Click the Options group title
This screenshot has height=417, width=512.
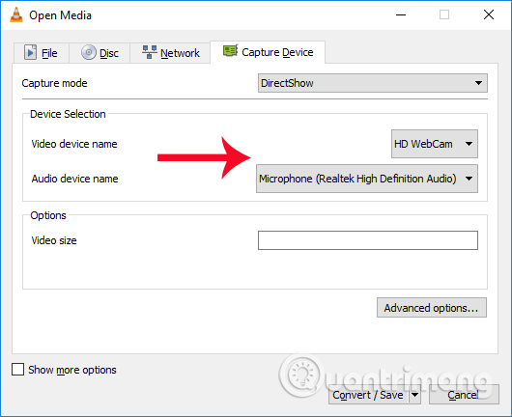[48, 215]
